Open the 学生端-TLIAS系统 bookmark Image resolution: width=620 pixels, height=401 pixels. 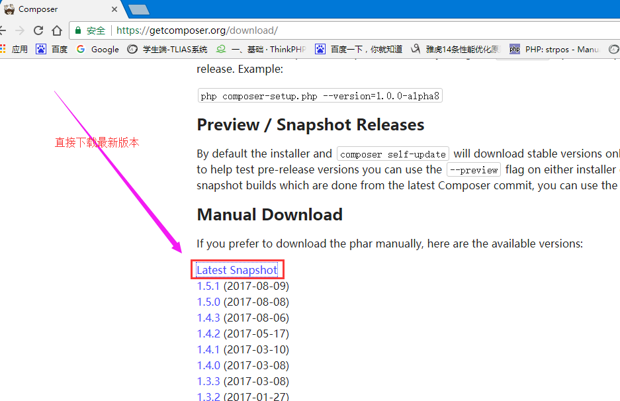click(167, 49)
